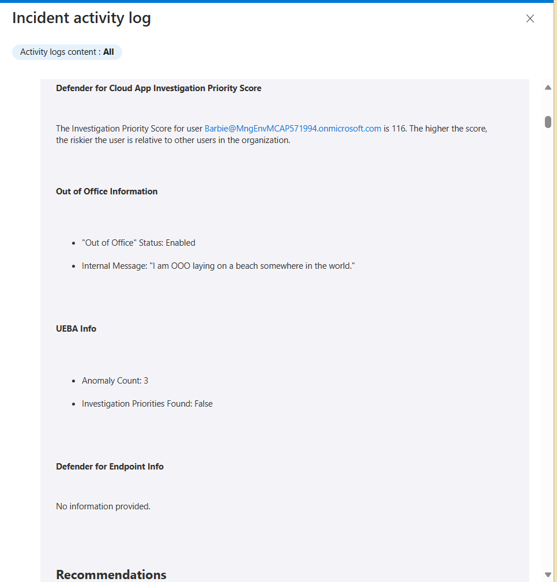The width and height of the screenshot is (557, 582).
Task: Click the No information provided text
Action: pyautogui.click(x=103, y=506)
